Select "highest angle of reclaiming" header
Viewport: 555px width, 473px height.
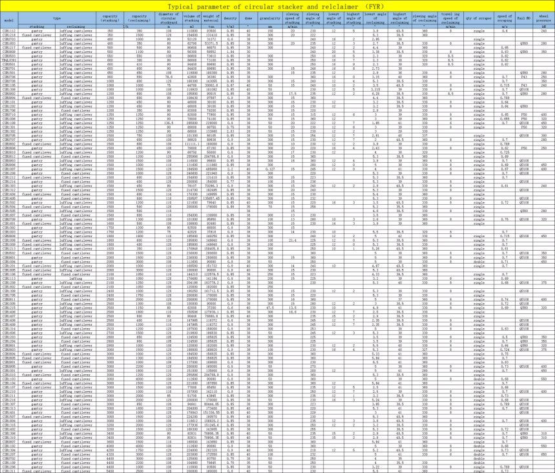399,18
